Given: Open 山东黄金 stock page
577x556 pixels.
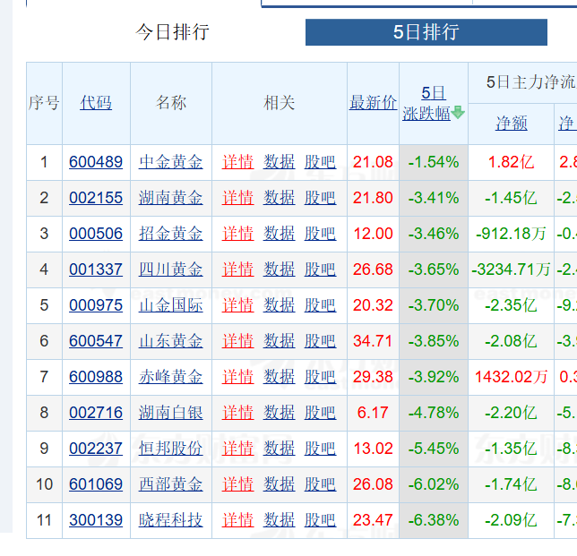Looking at the screenshot, I should [x=171, y=341].
